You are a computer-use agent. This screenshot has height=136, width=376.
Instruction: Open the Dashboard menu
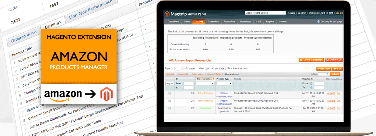coord(173,22)
